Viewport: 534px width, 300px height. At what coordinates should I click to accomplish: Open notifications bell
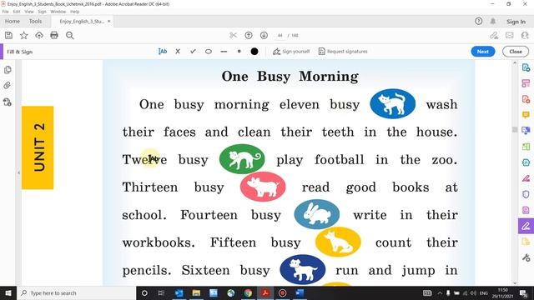point(493,21)
